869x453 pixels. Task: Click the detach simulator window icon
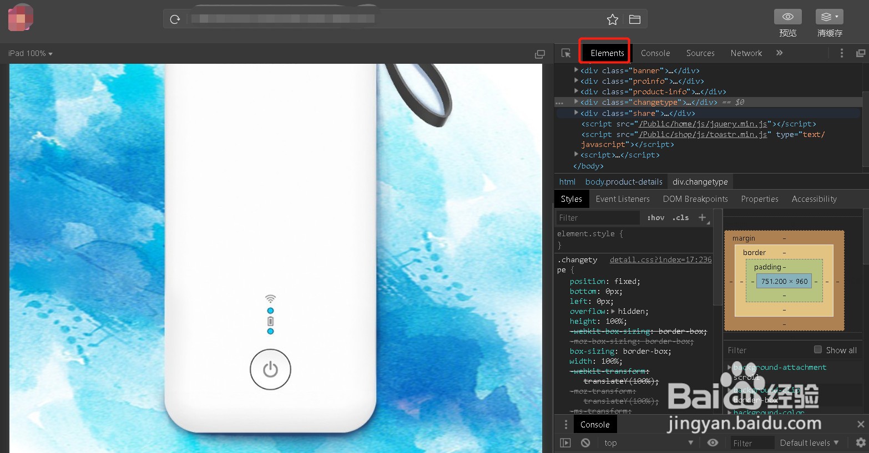coord(539,54)
